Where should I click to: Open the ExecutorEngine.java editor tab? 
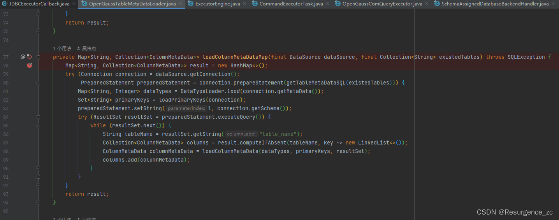pyautogui.click(x=218, y=4)
